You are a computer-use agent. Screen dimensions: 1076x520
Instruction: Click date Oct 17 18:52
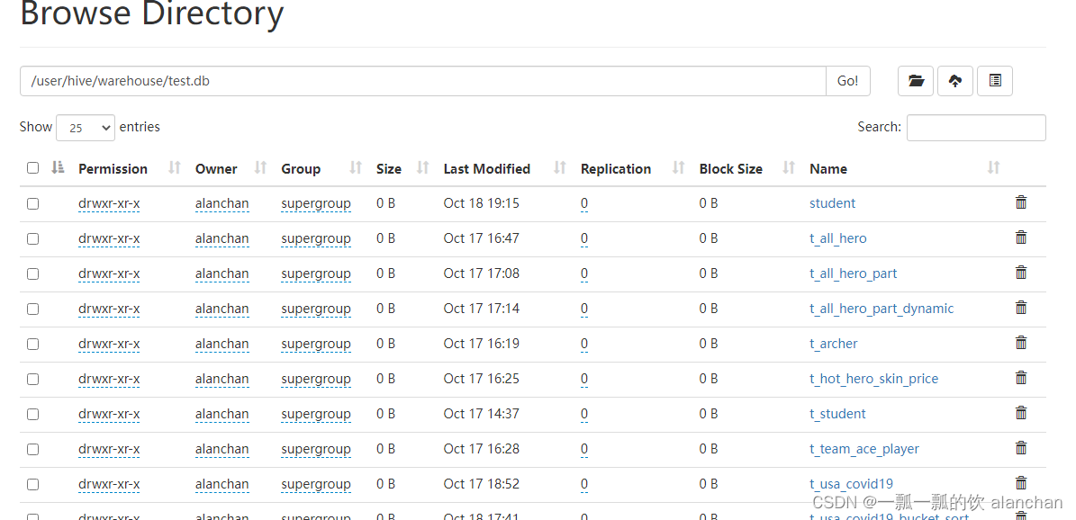click(481, 484)
